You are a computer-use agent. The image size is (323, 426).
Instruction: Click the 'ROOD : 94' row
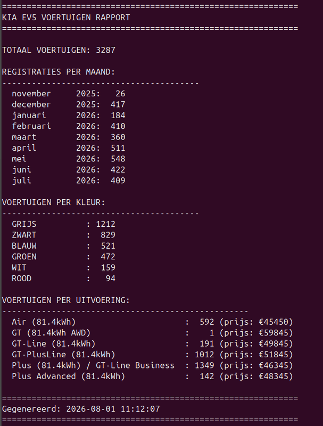pyautogui.click(x=63, y=278)
